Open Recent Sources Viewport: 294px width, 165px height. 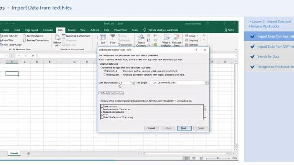33,36
